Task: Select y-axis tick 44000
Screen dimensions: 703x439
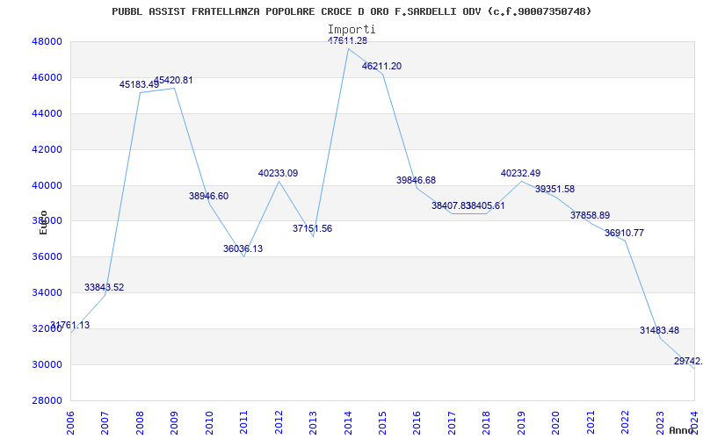Action: click(47, 114)
